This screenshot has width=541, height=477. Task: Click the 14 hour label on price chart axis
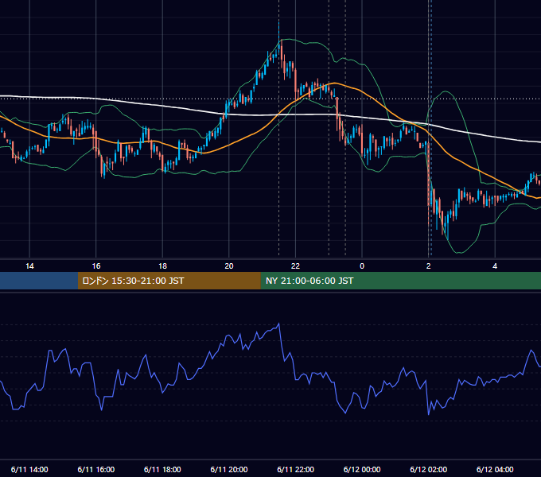29,266
